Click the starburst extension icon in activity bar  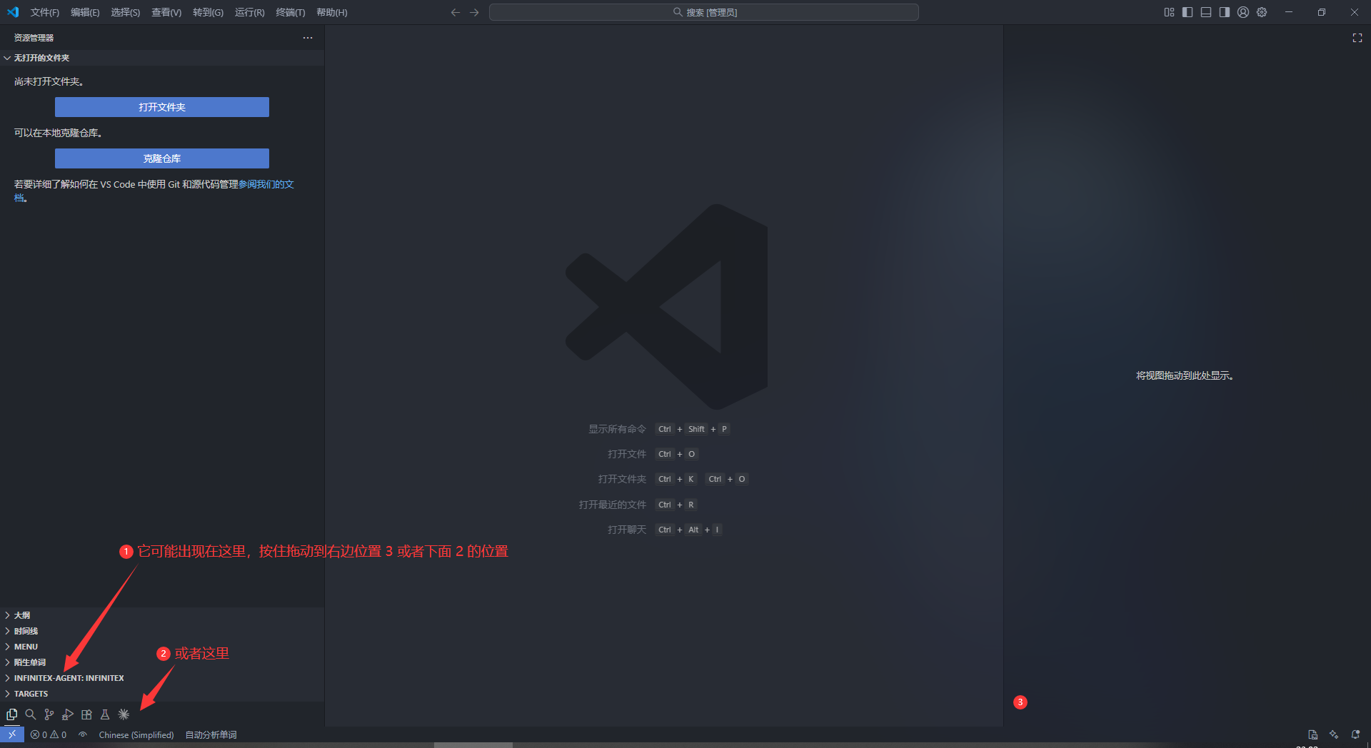point(124,714)
